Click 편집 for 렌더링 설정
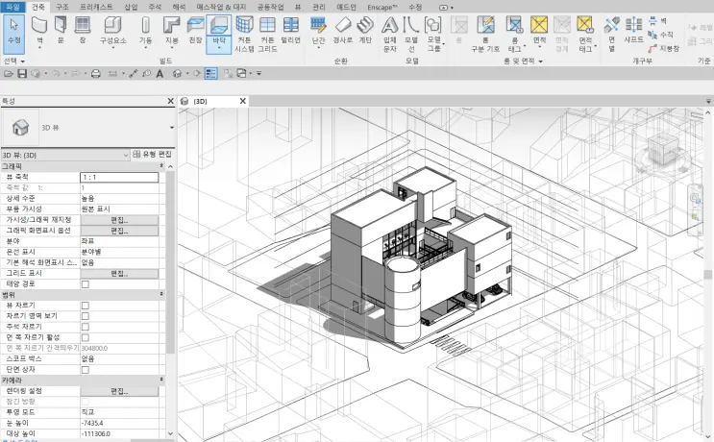 tap(119, 391)
